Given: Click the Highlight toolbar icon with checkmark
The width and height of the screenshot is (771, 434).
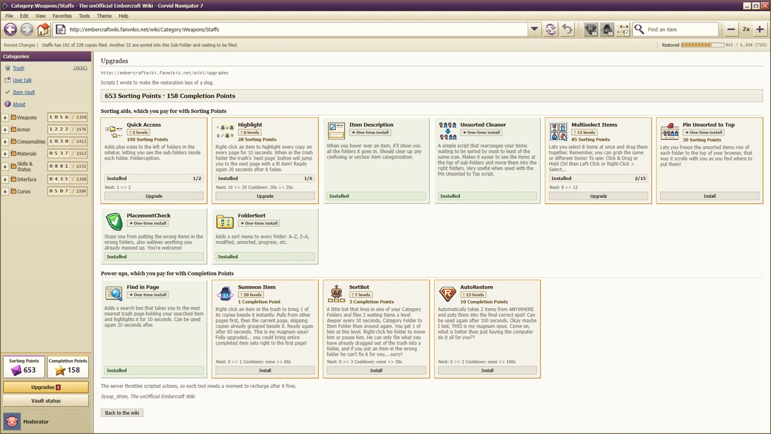Looking at the screenshot, I should click(x=623, y=29).
